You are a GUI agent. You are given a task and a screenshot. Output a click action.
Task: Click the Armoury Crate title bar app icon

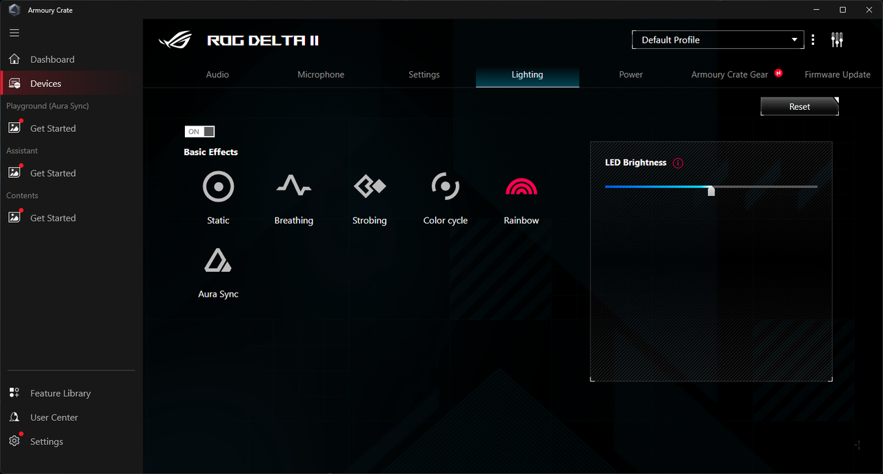click(14, 10)
